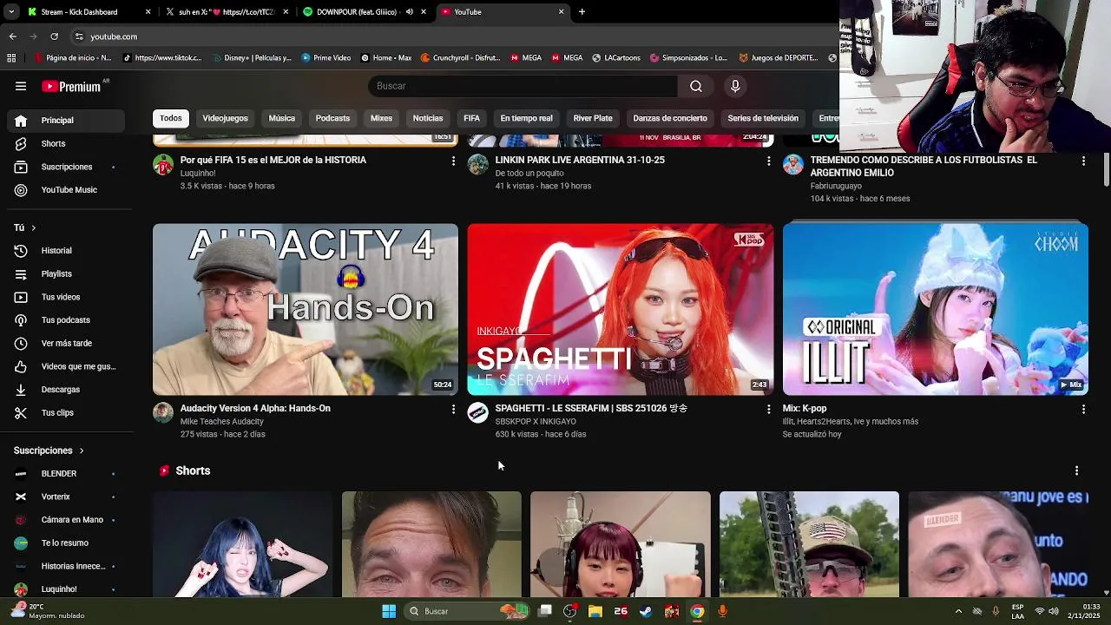Open a new Chrome tab

582,12
